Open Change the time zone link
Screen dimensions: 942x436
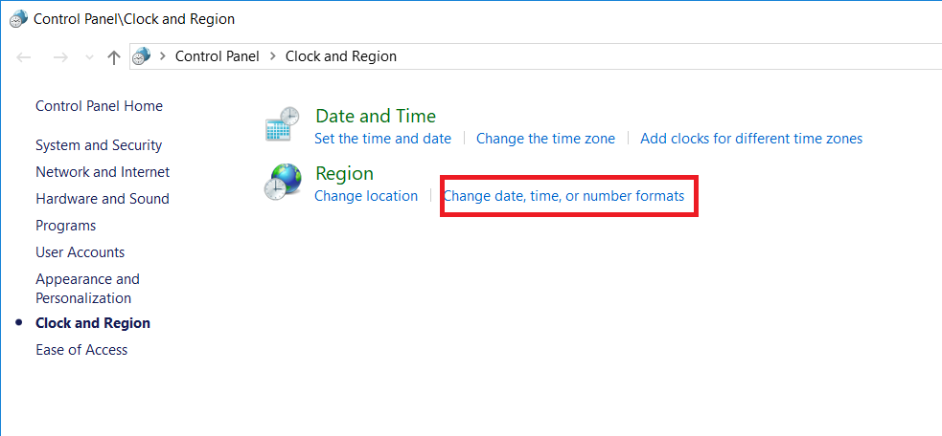click(x=545, y=139)
